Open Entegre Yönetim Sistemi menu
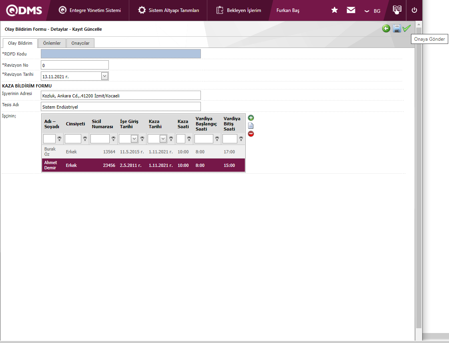The height and width of the screenshot is (343, 449). 90,10
